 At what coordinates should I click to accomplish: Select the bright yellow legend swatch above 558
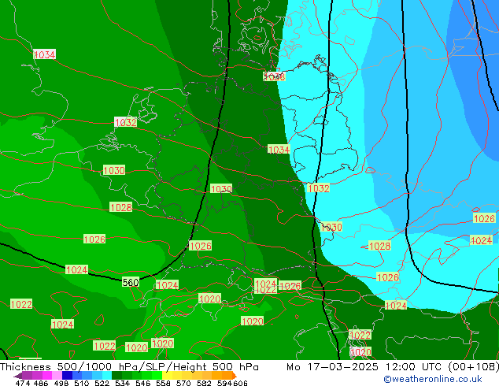[167, 375]
